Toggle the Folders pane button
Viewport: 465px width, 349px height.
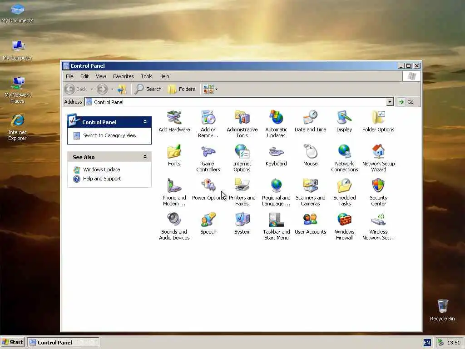182,89
